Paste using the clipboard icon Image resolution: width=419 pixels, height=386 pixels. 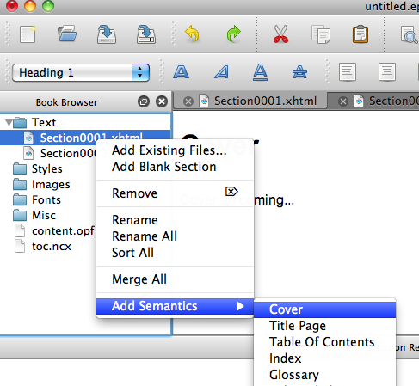pyautogui.click(x=360, y=34)
